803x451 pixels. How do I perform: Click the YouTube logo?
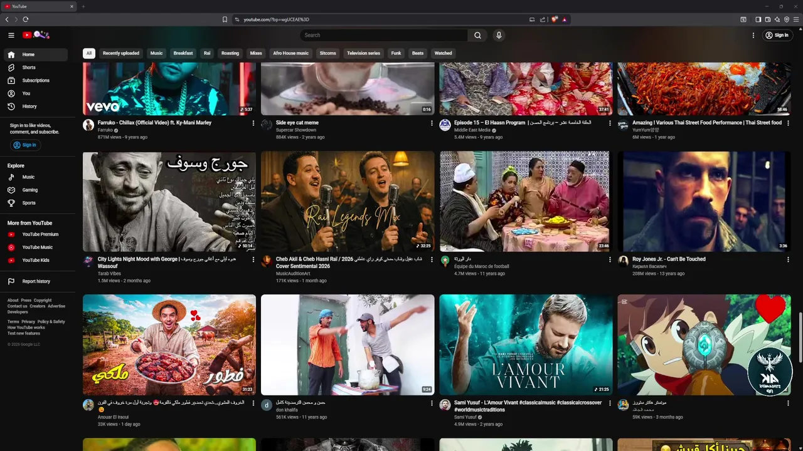[x=36, y=35]
